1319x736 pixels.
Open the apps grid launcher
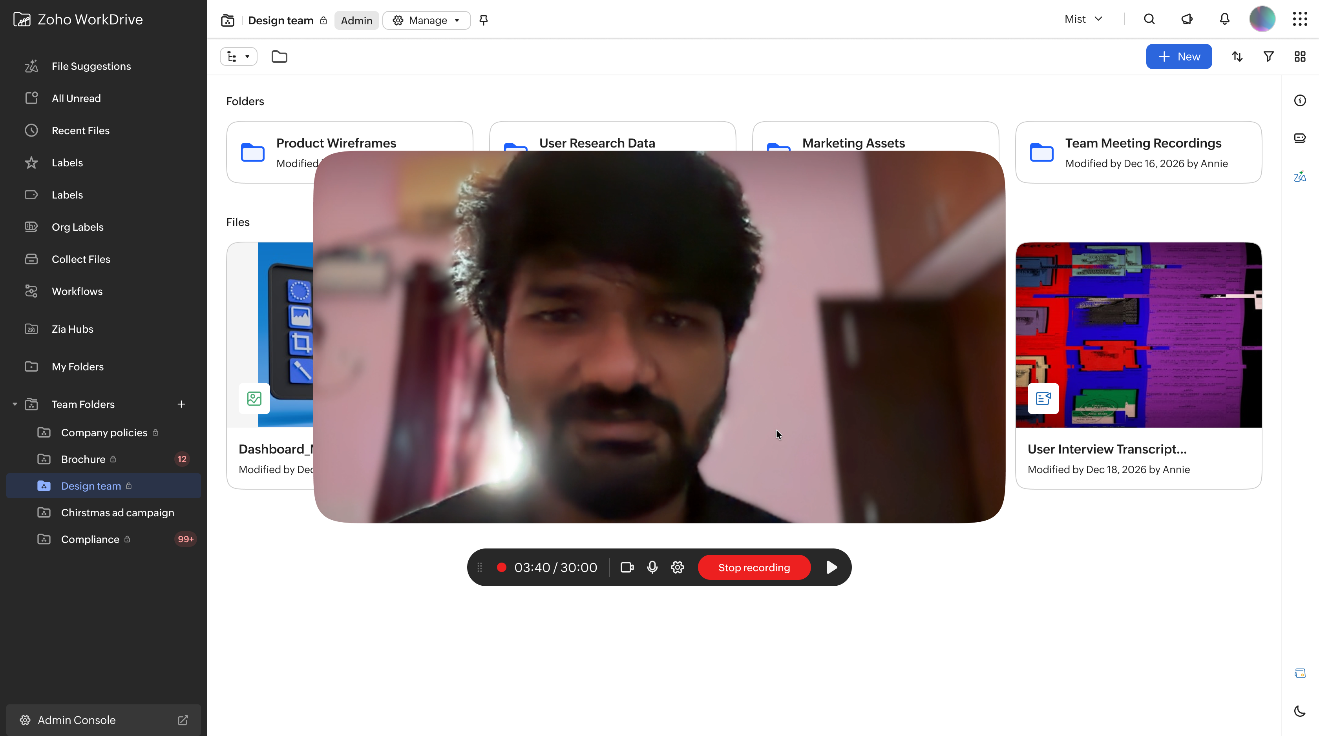1300,19
